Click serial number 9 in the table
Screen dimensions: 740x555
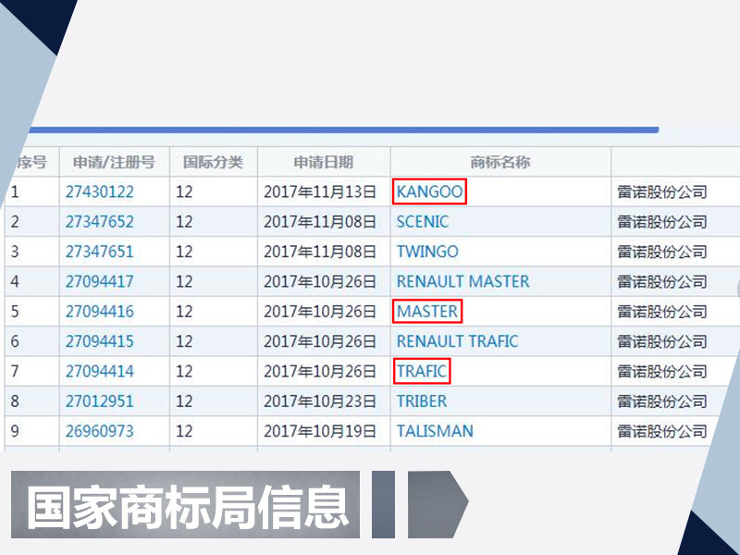click(15, 431)
